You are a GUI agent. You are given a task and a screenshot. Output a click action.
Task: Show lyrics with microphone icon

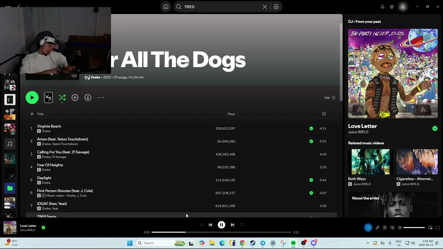pos(377,228)
